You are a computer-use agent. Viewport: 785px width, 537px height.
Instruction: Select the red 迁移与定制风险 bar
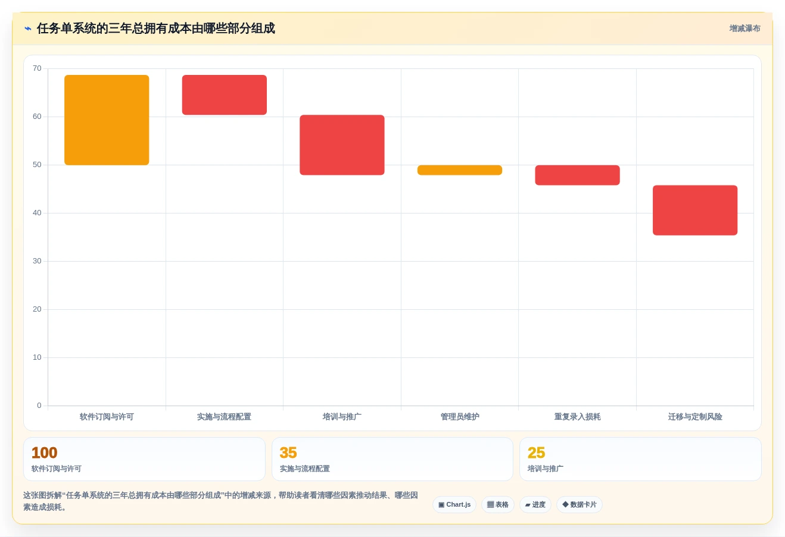695,211
